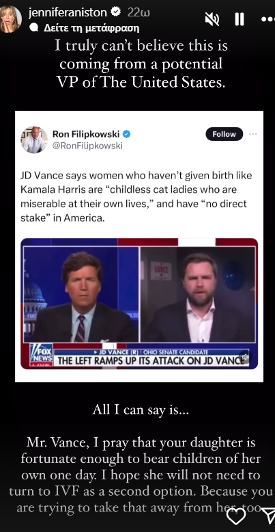Toggle the tweet video's volume icon
Screen dimensions: 275x532
[245, 356]
